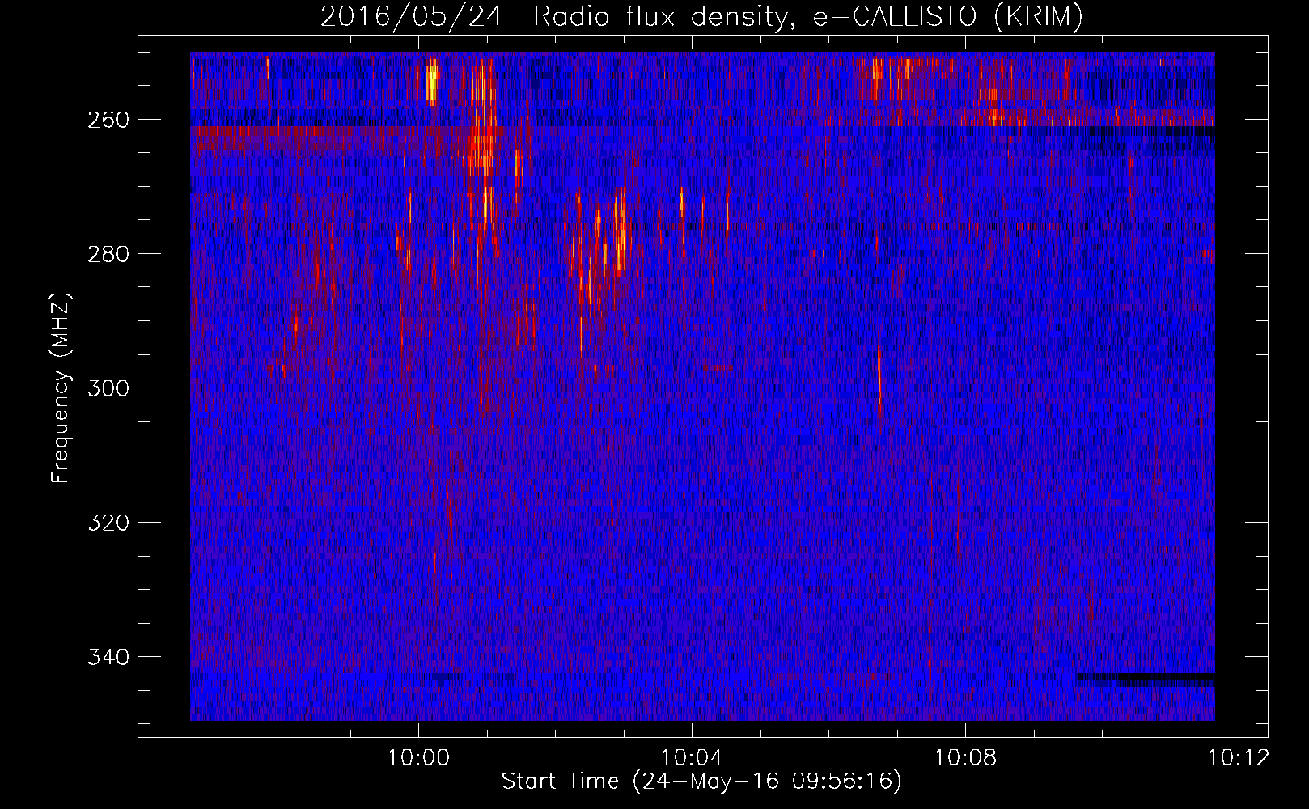Click the 280 frequency tick label

[108, 254]
